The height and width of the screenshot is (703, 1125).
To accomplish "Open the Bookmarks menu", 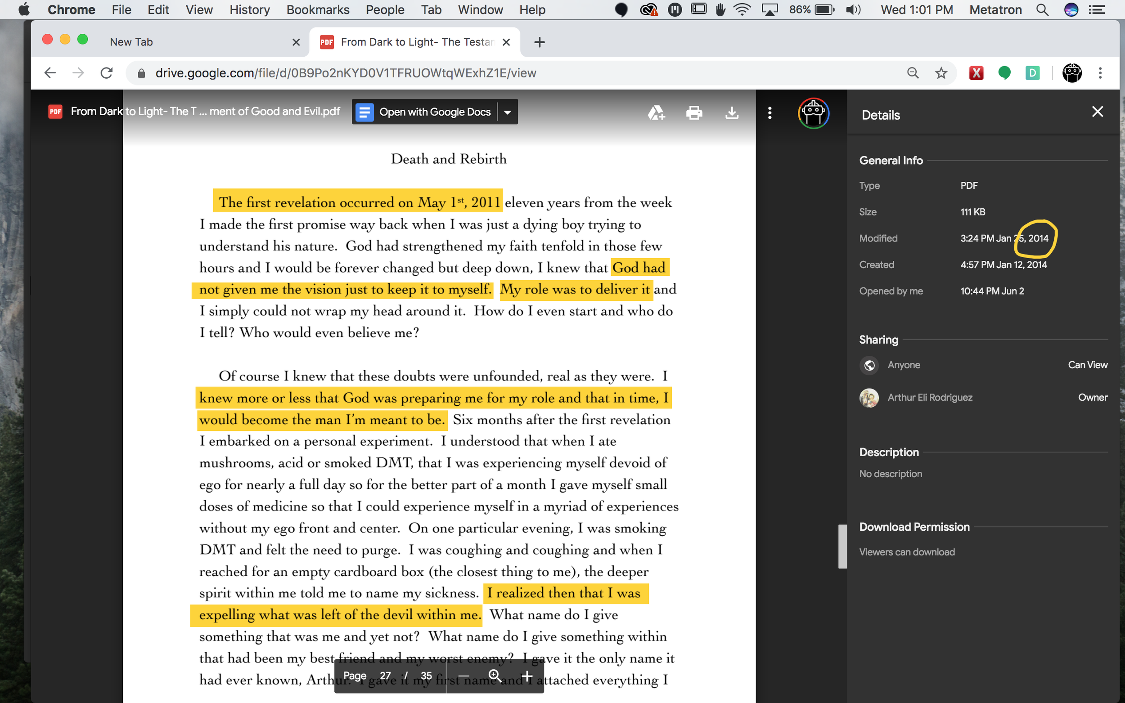I will coord(318,10).
